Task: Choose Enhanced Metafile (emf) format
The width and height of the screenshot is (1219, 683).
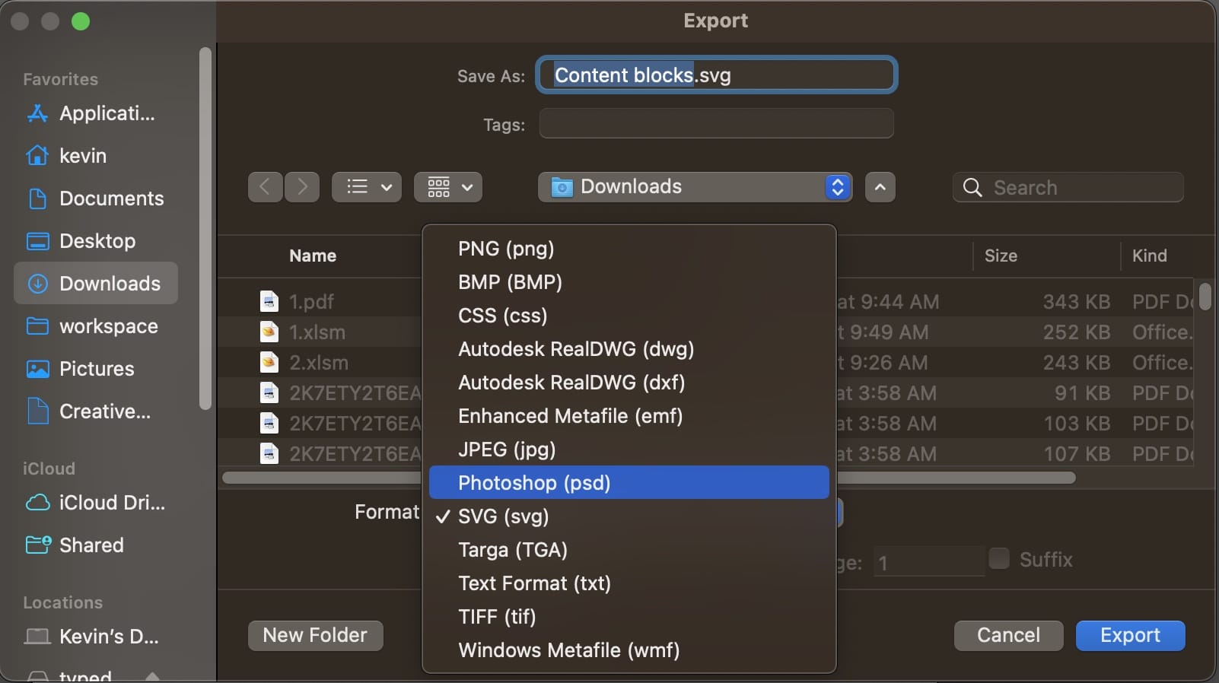Action: click(629, 416)
